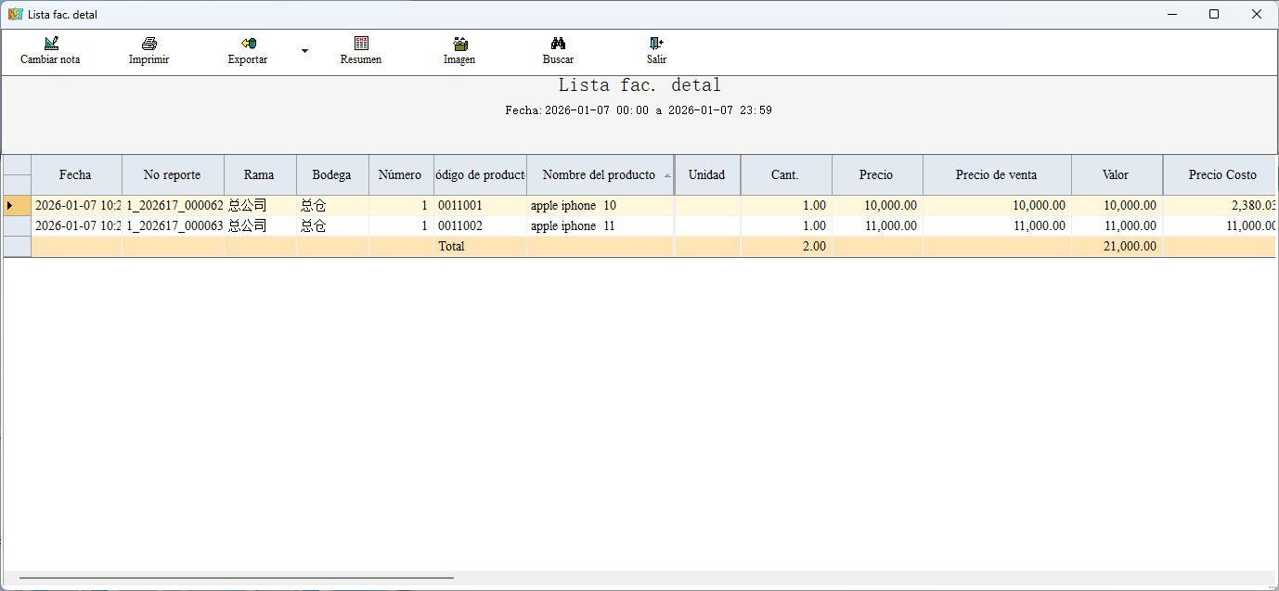Click the app icon in title bar
The width and height of the screenshot is (1279, 591).
coord(15,14)
